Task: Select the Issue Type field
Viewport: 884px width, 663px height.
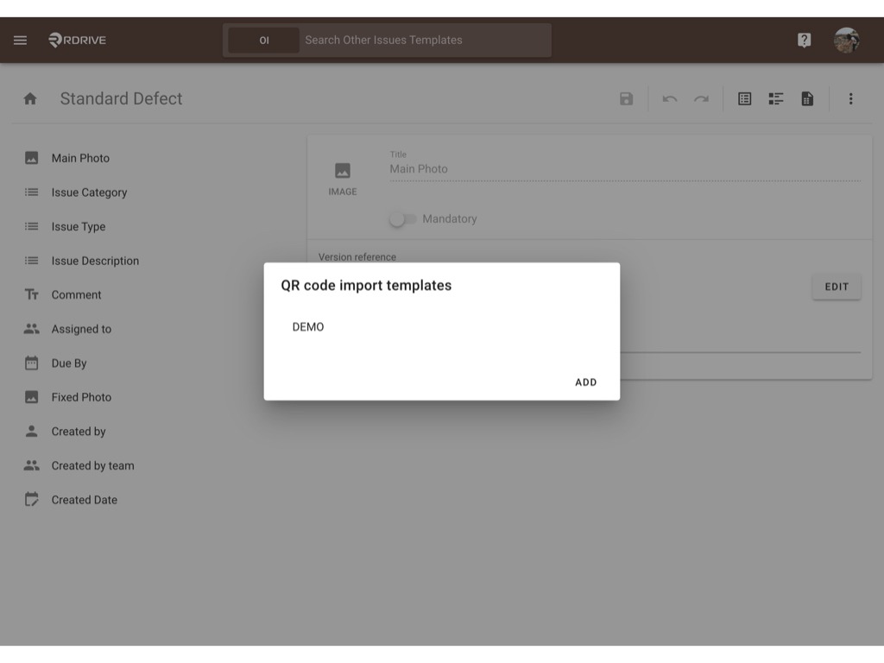Action: click(x=79, y=227)
